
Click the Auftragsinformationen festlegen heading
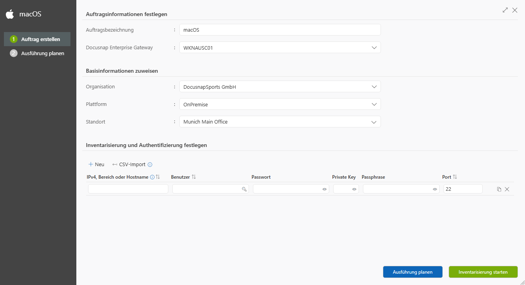pyautogui.click(x=126, y=14)
